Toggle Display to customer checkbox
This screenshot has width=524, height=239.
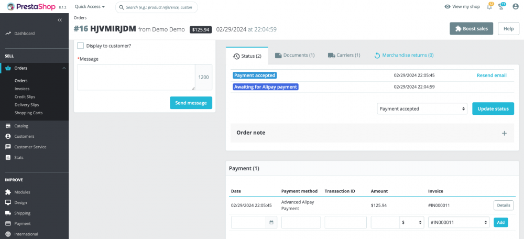tap(81, 46)
